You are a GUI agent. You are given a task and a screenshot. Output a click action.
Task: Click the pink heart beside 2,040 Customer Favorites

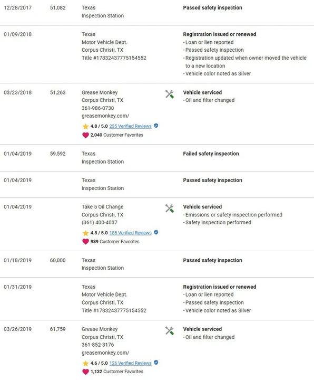tap(85, 135)
